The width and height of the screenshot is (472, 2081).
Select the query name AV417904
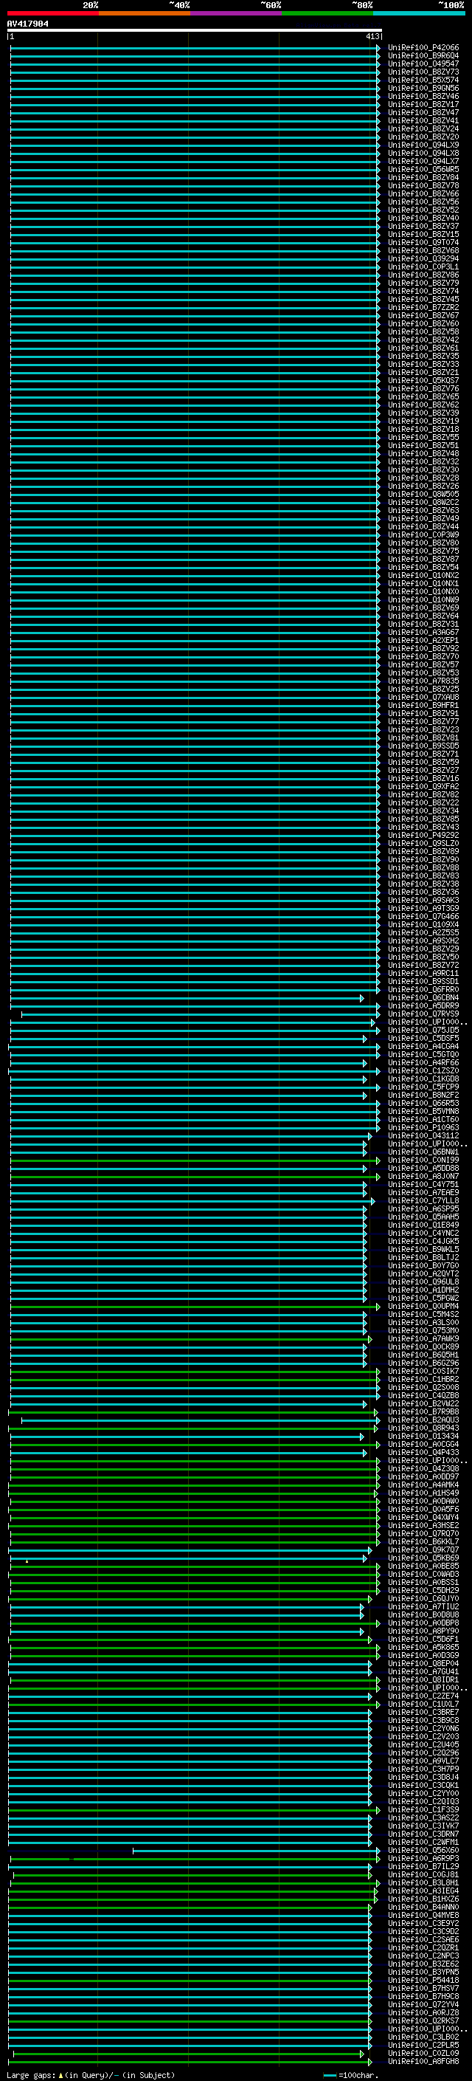point(27,24)
